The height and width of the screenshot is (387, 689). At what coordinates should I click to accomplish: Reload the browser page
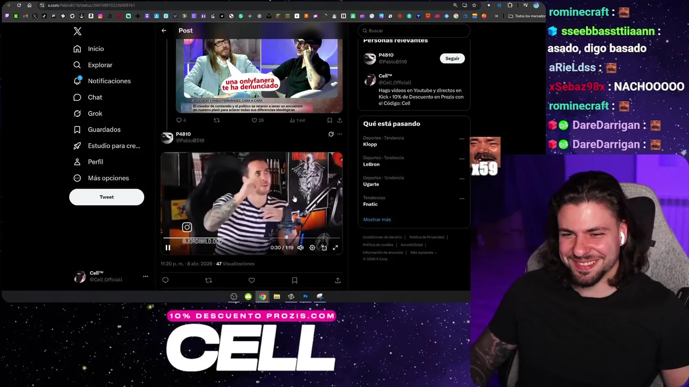tap(19, 5)
